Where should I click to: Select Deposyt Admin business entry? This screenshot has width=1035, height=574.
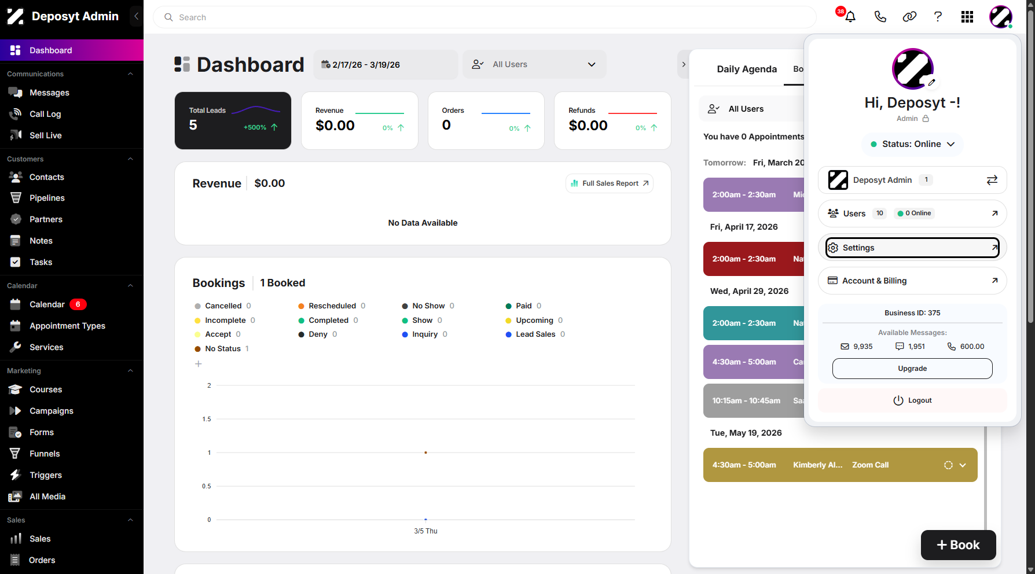click(x=912, y=180)
